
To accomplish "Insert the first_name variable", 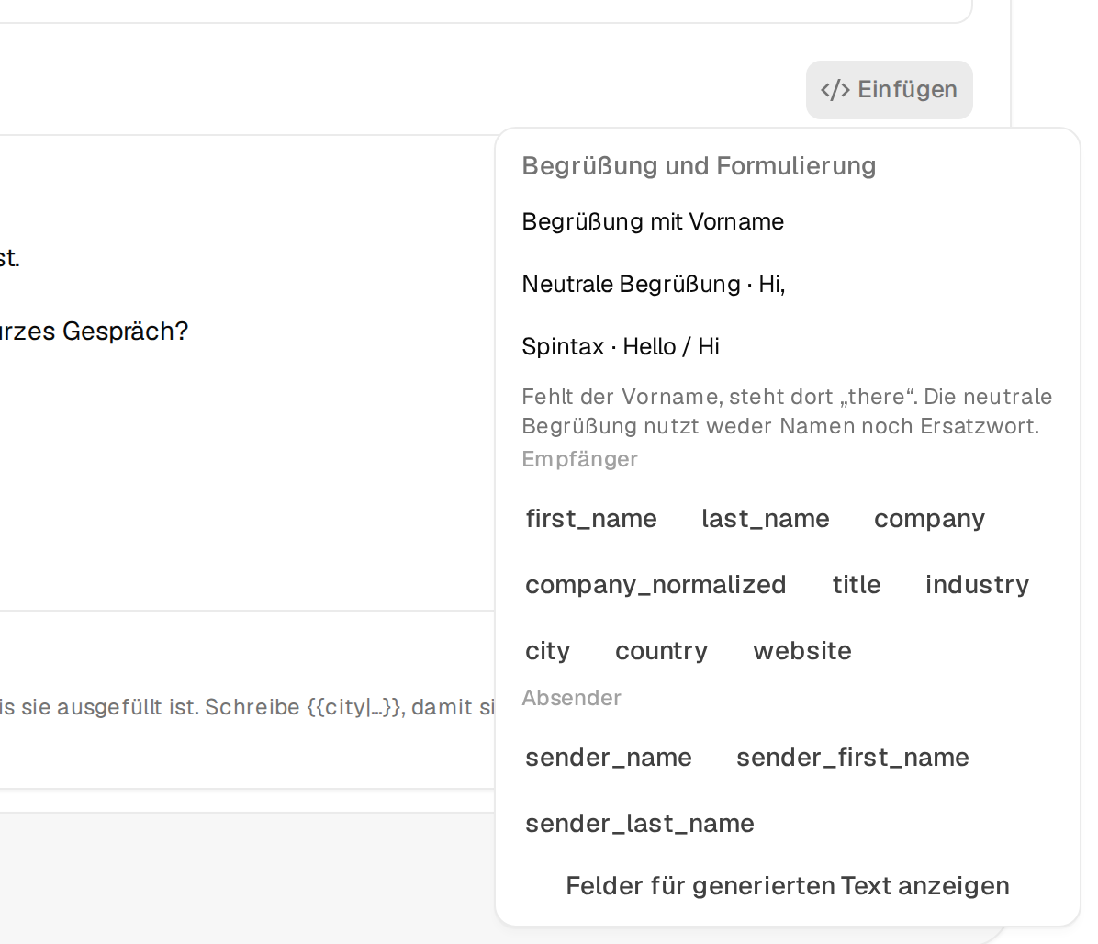I will (x=591, y=519).
